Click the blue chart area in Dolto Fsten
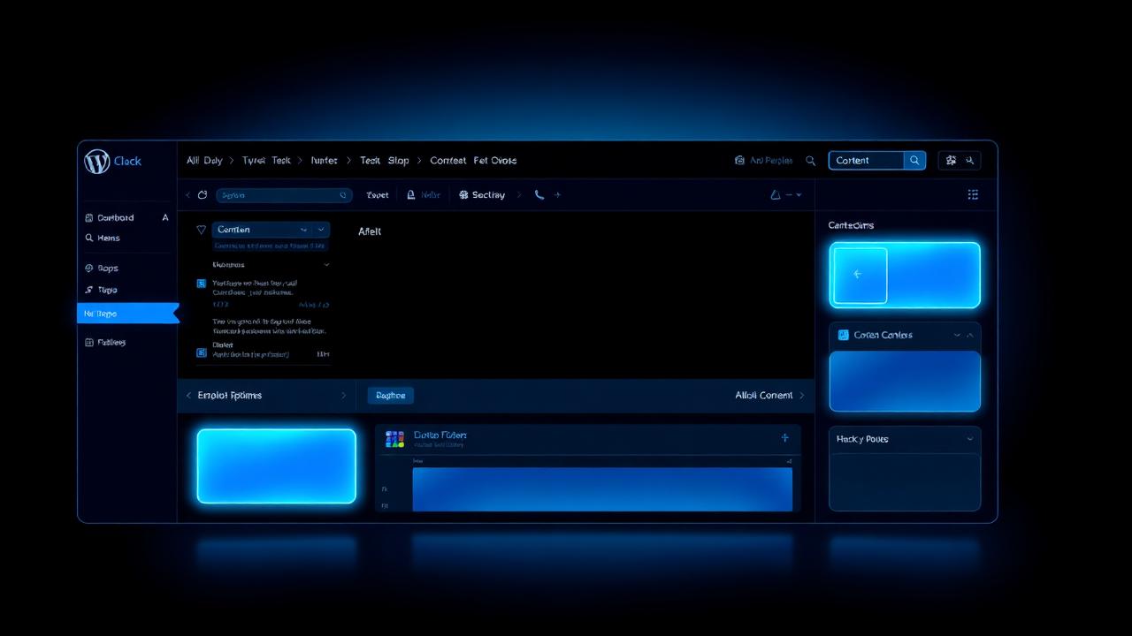The image size is (1132, 636). (x=602, y=488)
